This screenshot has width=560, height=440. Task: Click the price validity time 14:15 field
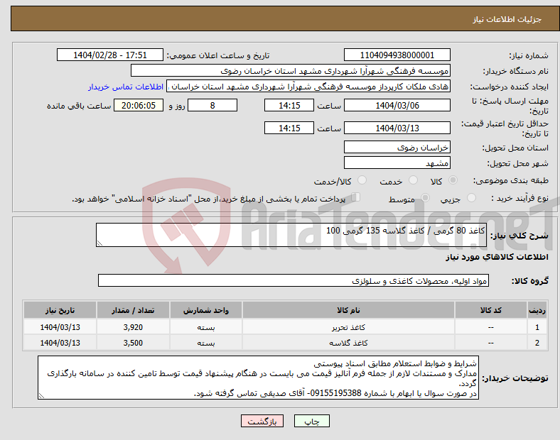[289, 128]
